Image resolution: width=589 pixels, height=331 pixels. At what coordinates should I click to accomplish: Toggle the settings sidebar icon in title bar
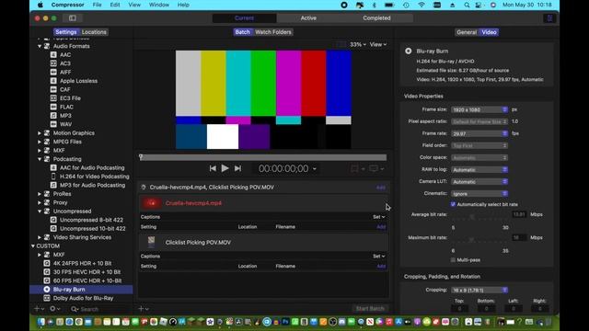[x=73, y=18]
